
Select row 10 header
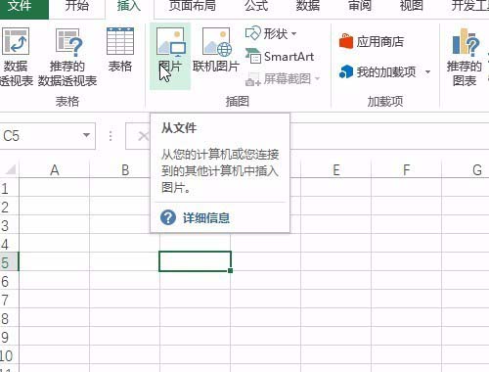[9, 355]
